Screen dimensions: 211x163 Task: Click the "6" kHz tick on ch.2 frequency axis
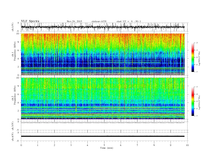pos(19,94)
